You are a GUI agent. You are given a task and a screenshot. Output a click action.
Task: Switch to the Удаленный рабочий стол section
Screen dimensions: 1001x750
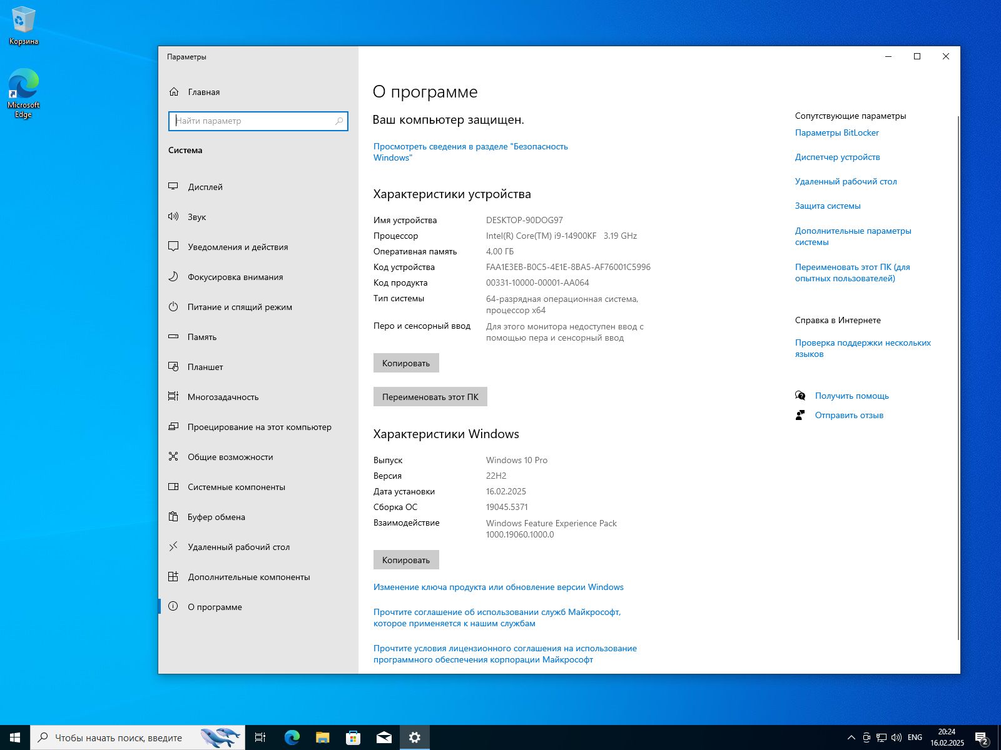[238, 547]
